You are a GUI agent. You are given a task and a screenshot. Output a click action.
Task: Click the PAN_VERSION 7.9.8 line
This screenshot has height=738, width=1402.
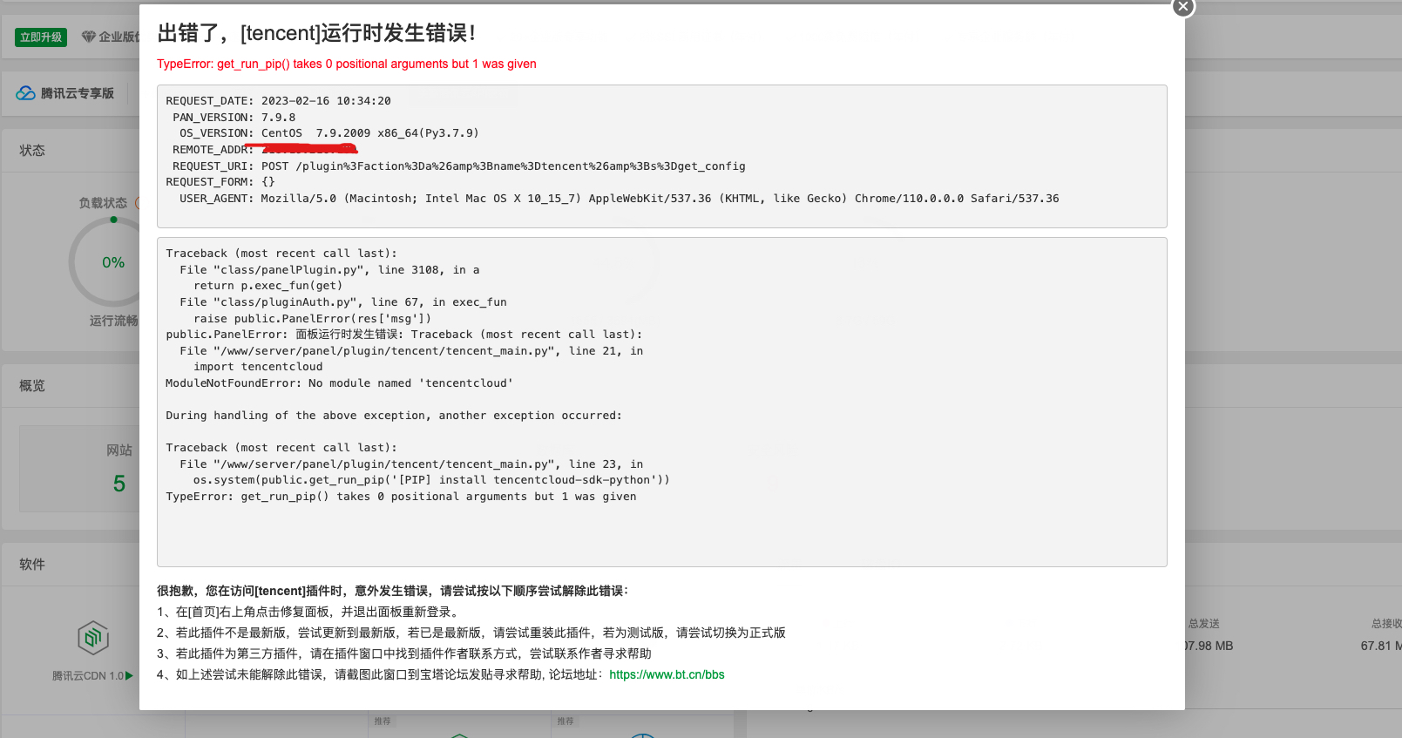tap(234, 118)
